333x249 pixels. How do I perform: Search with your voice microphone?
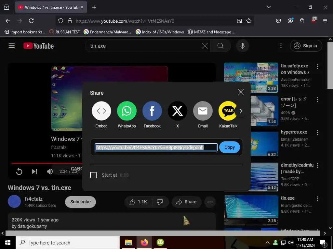(242, 46)
